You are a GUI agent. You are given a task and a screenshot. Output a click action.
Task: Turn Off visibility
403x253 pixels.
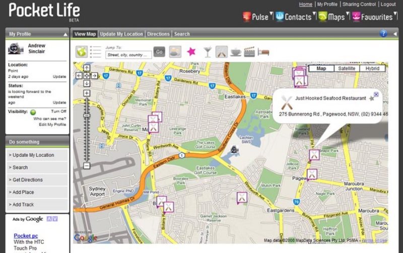tap(58, 111)
